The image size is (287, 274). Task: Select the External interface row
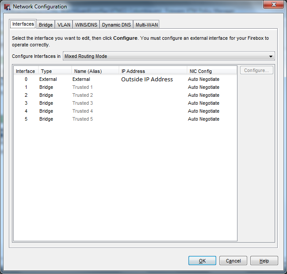pos(81,80)
